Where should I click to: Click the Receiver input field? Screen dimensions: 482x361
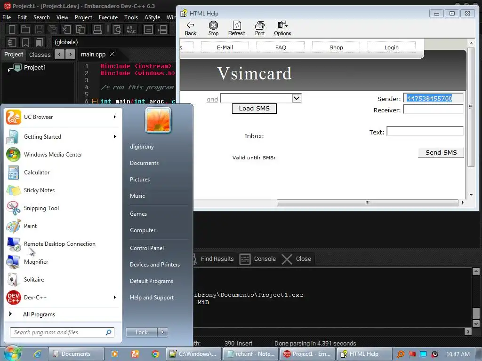433,109
